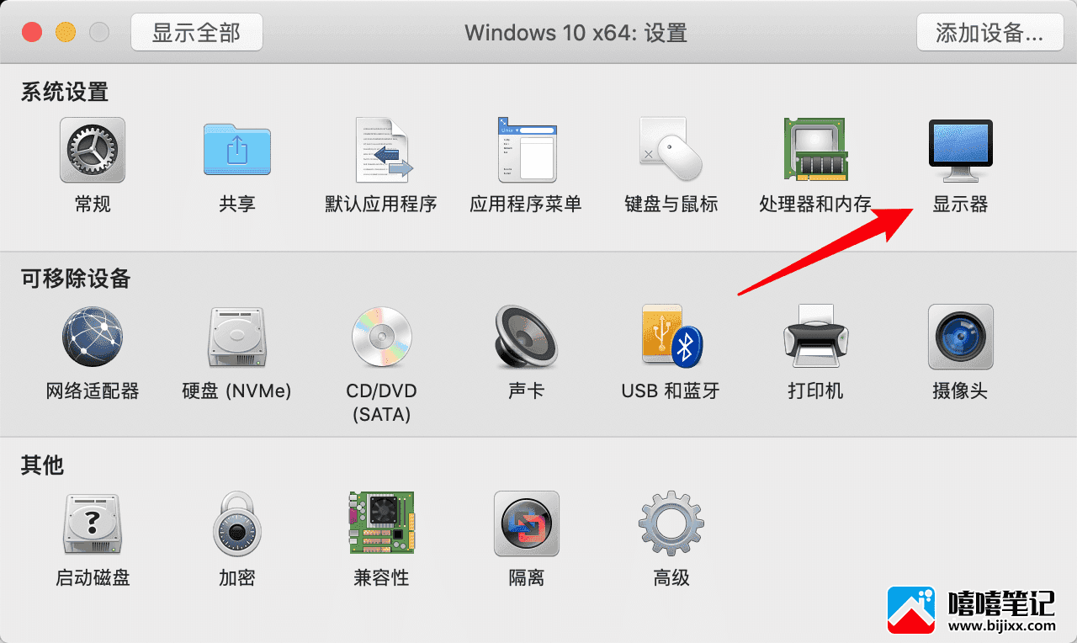Viewport: 1077px width, 643px height.
Task: Open 默认应用程序 default applications settings
Action: (x=382, y=150)
